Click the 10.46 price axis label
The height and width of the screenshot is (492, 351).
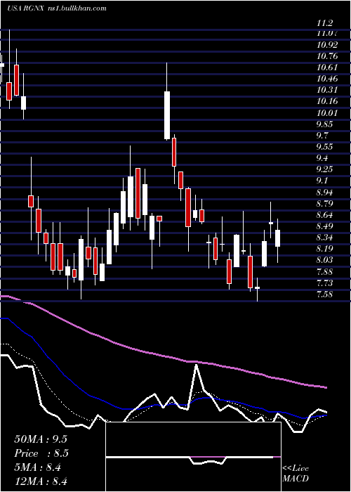(x=327, y=79)
